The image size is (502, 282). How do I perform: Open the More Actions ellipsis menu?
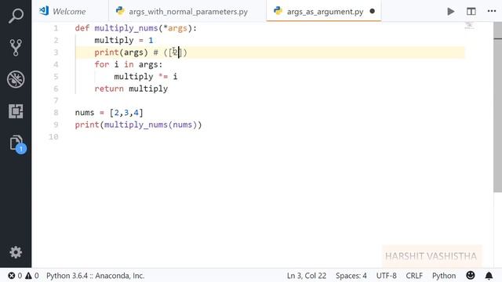[492, 11]
